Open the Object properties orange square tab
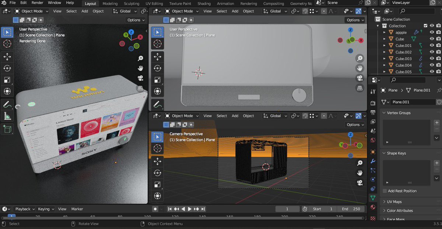Screen dimensions: 442x229 click(373, 152)
